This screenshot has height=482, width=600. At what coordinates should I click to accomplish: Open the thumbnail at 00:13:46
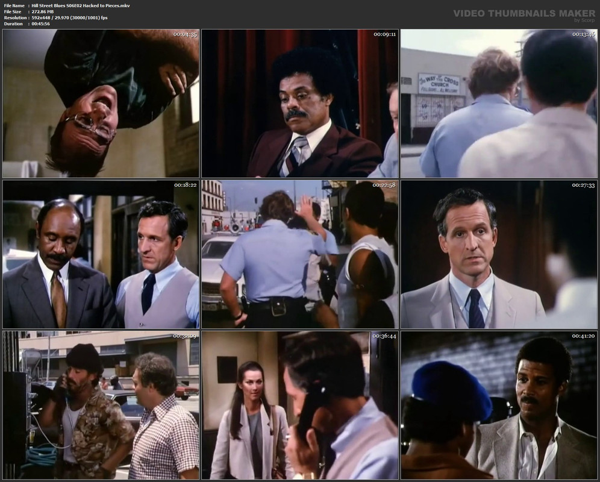click(499, 104)
